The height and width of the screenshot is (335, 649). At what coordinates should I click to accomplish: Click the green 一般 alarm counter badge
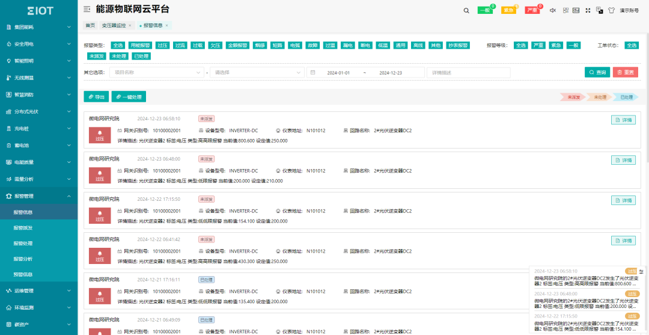(485, 10)
